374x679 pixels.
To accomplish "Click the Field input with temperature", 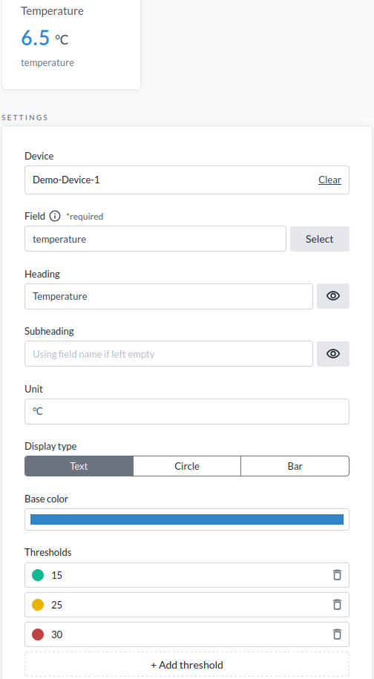I will (x=155, y=239).
